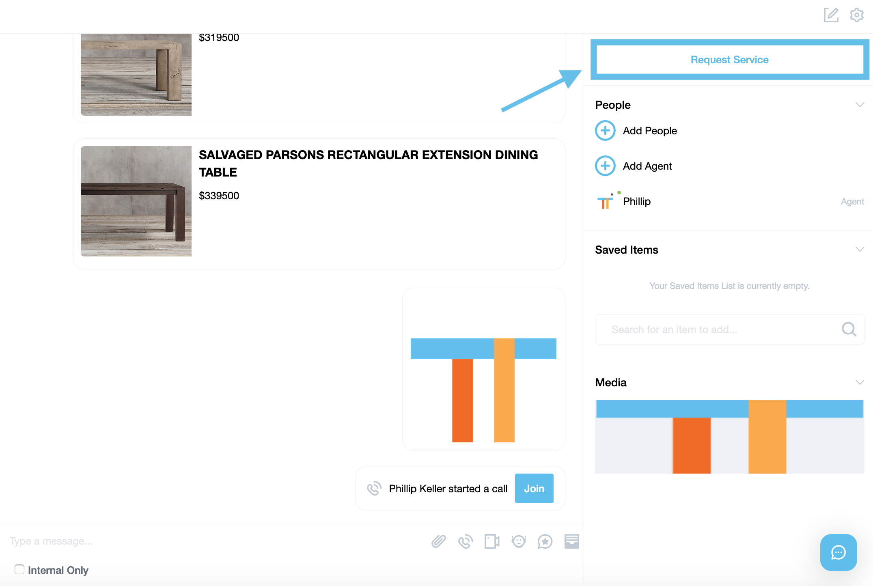Start a video call from the message toolbar
Screen dimensions: 873x586
tap(492, 541)
